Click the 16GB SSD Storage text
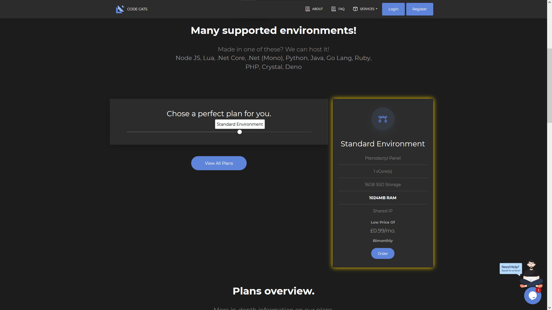The height and width of the screenshot is (310, 552). pos(383,185)
